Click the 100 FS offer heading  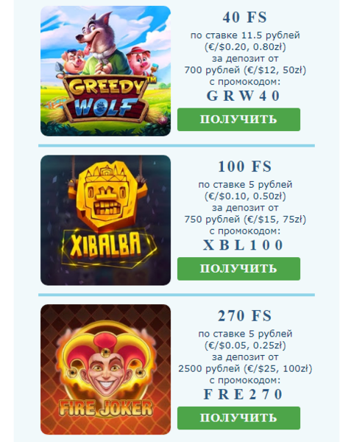(x=244, y=166)
